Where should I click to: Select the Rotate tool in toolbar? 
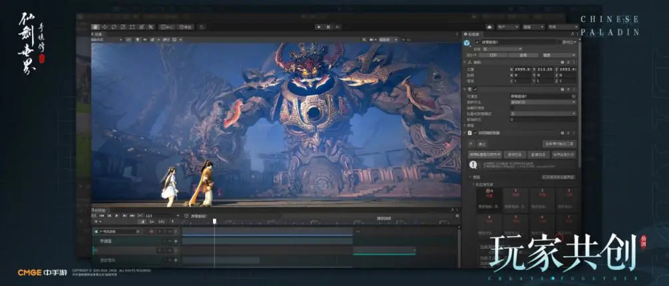[x=114, y=27]
